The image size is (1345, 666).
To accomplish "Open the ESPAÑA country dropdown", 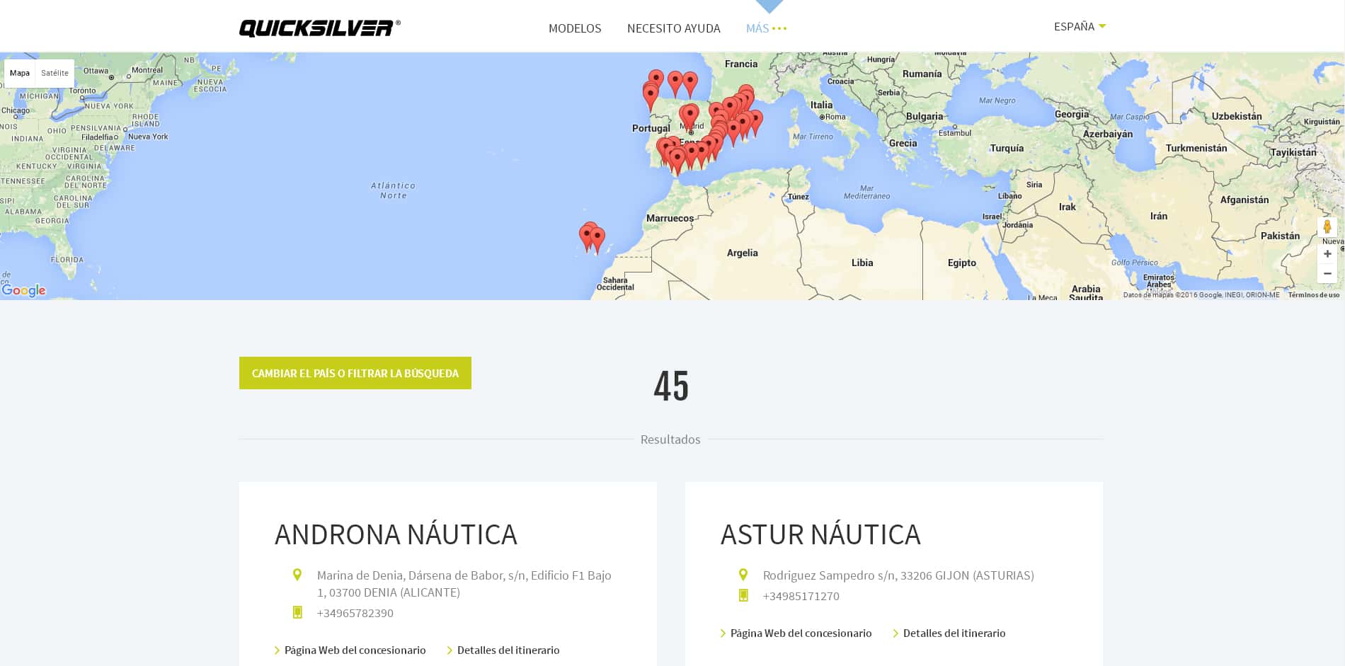I will pos(1080,27).
